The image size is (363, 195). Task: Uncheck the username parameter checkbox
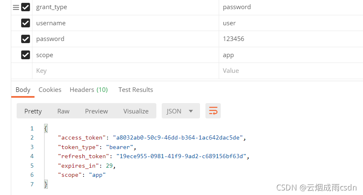[25, 23]
